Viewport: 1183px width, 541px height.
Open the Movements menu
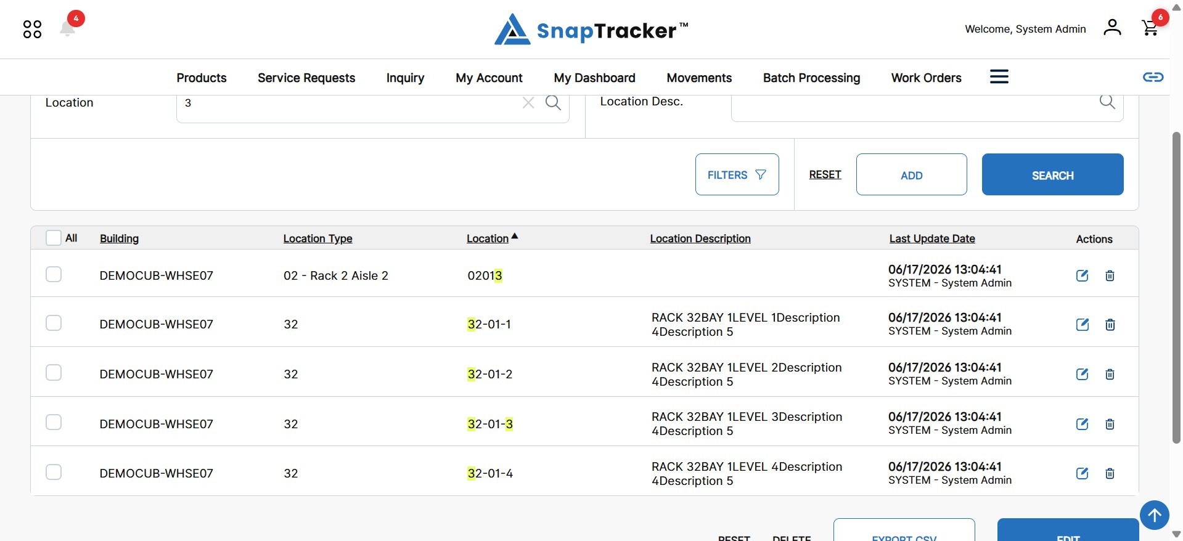[699, 78]
